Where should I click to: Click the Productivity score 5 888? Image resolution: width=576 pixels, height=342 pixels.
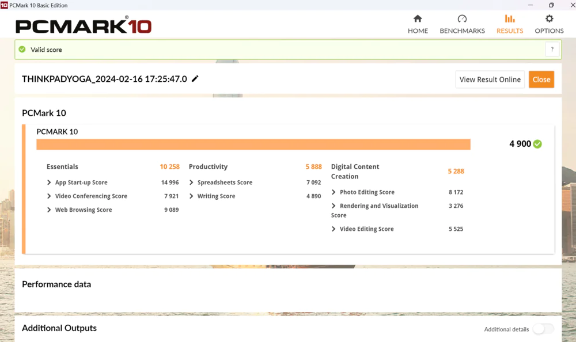(314, 167)
